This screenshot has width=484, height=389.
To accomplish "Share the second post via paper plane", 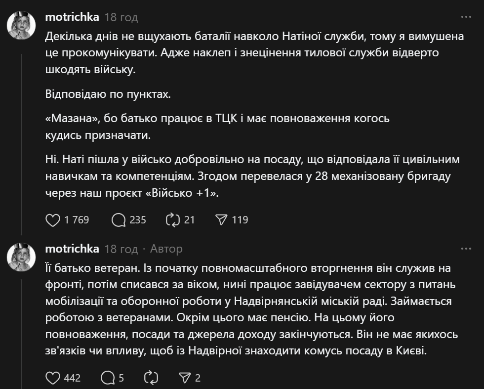I will 185,378.
